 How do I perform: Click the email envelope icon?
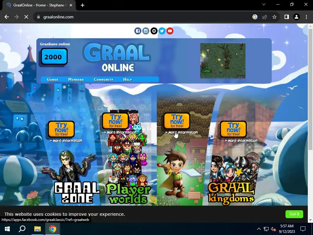pos(154,31)
